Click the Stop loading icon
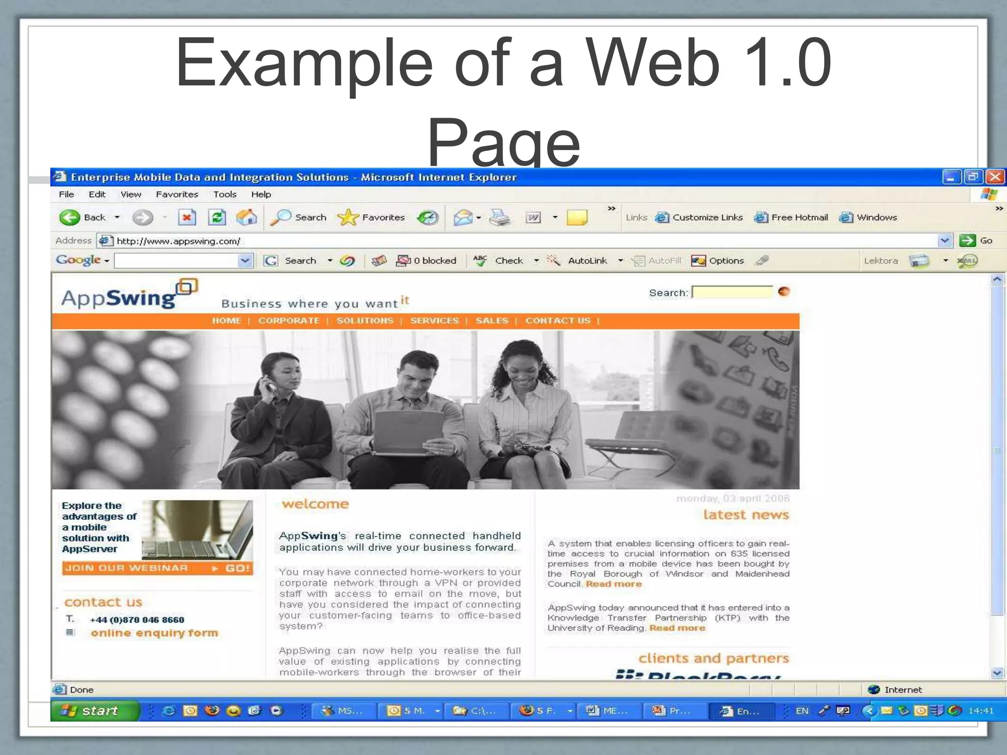The width and height of the screenshot is (1007, 755). 187,217
